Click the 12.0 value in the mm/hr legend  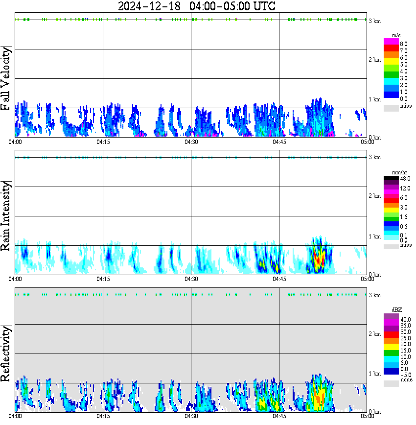click(405, 188)
